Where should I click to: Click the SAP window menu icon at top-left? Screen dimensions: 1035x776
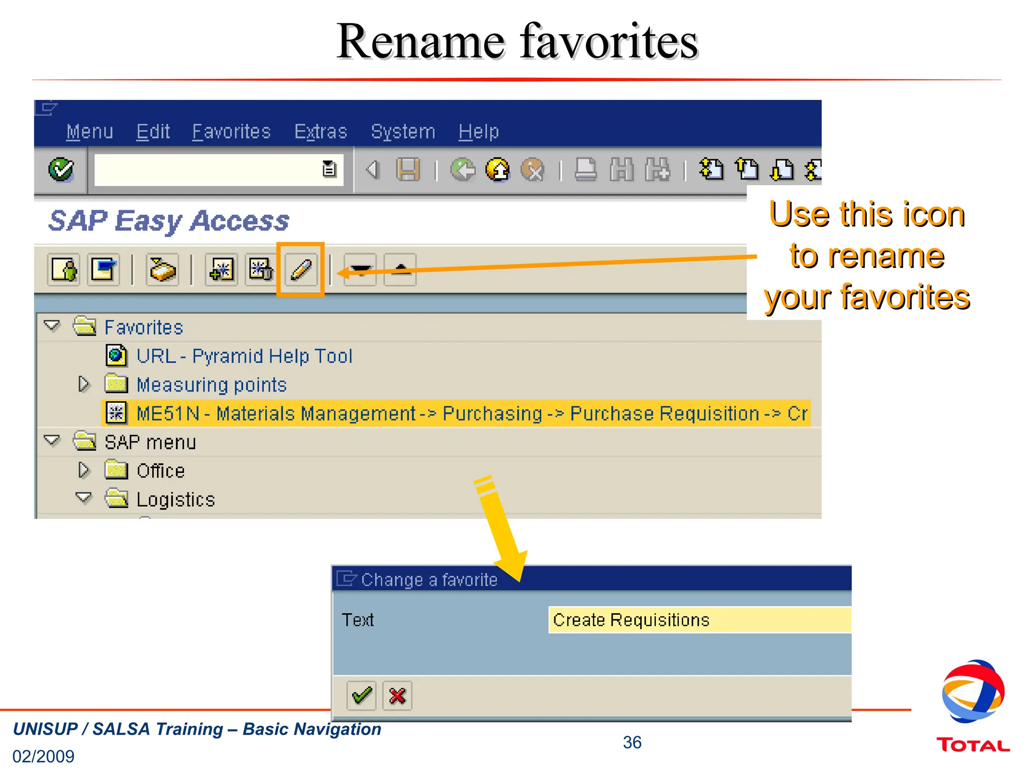pos(47,108)
